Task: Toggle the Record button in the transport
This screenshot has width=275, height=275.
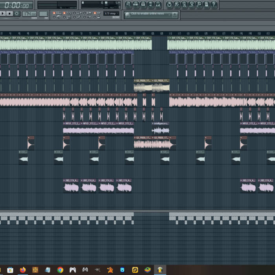Action: [16, 14]
